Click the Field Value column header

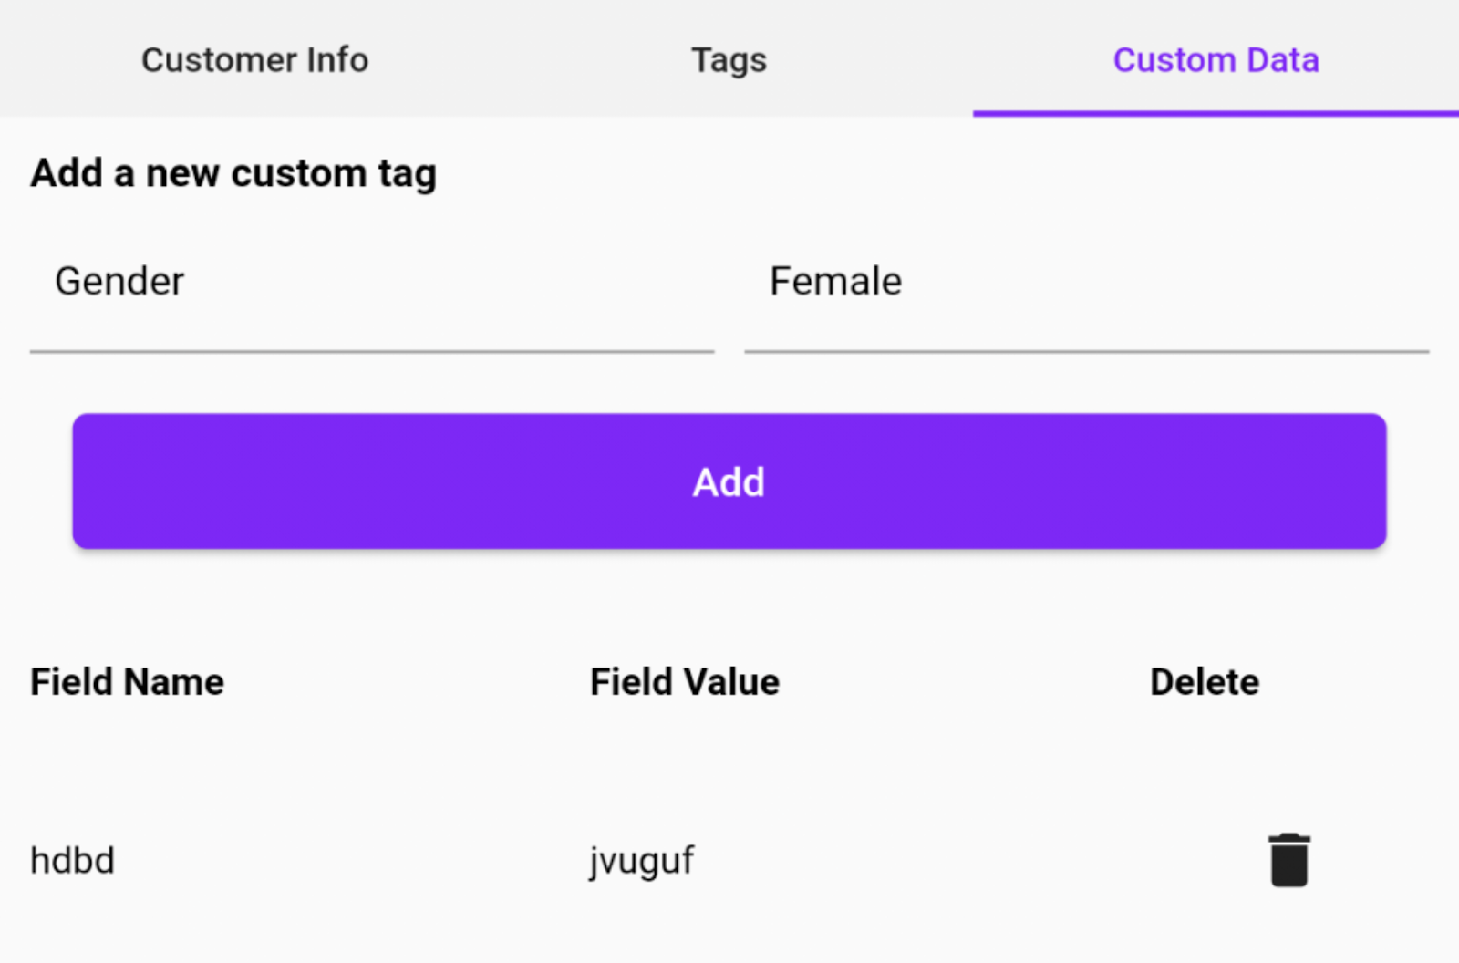(685, 682)
